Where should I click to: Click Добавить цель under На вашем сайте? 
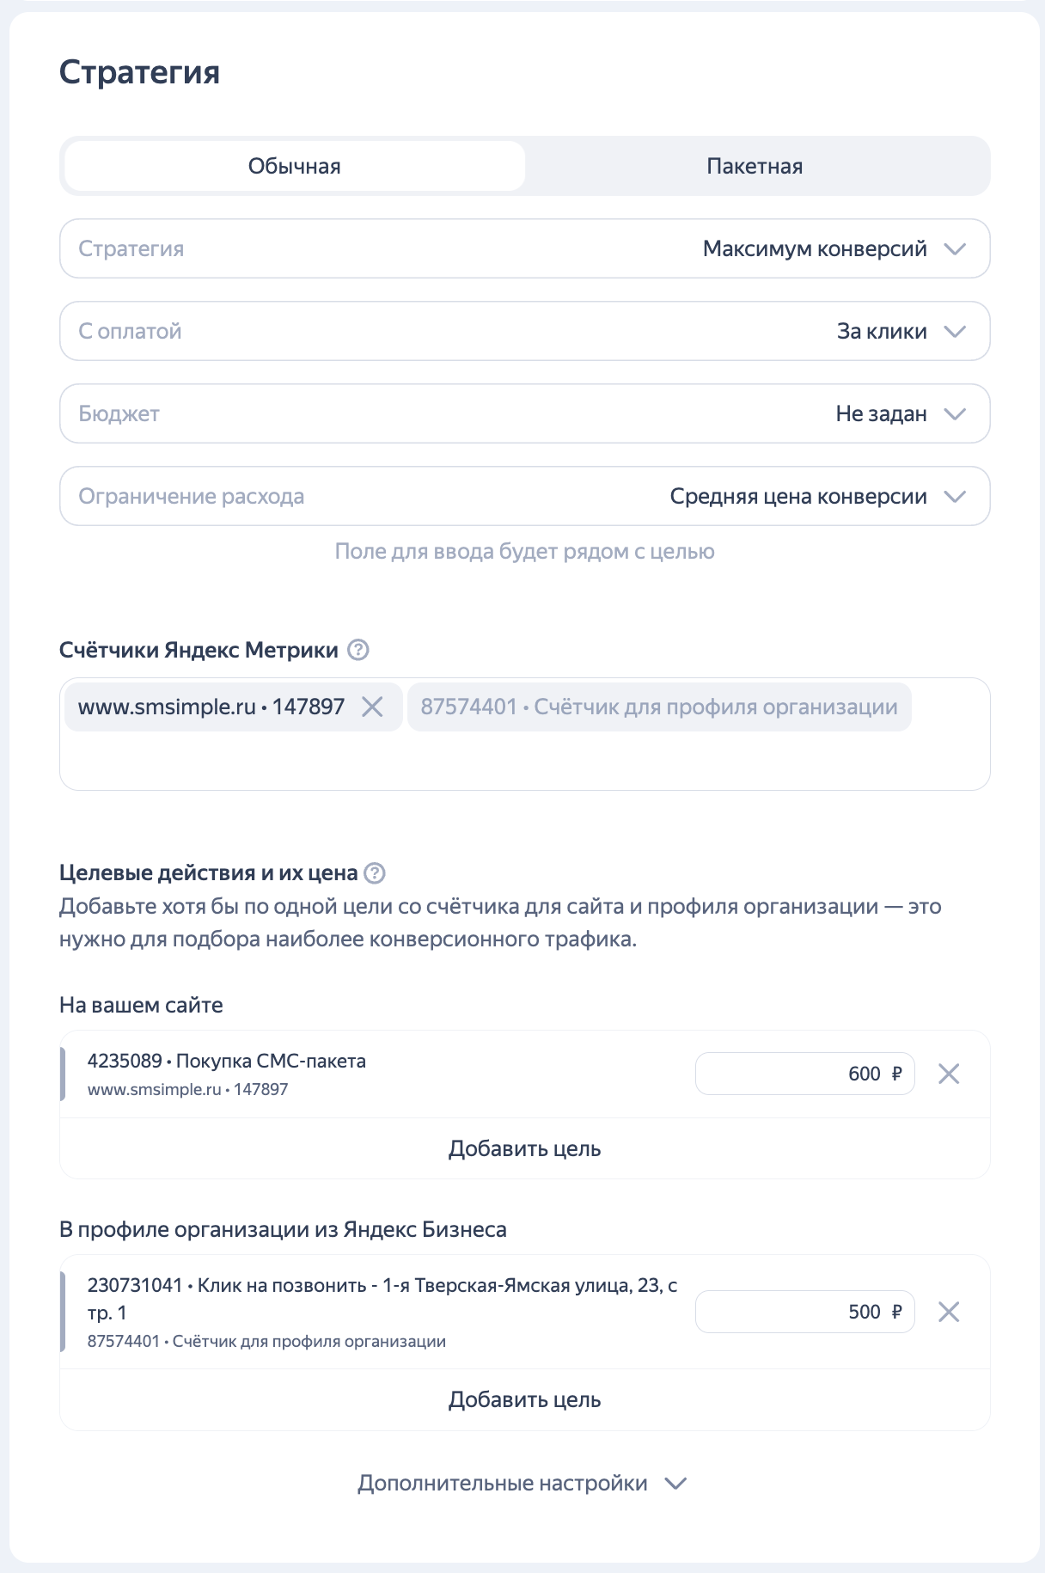point(524,1148)
